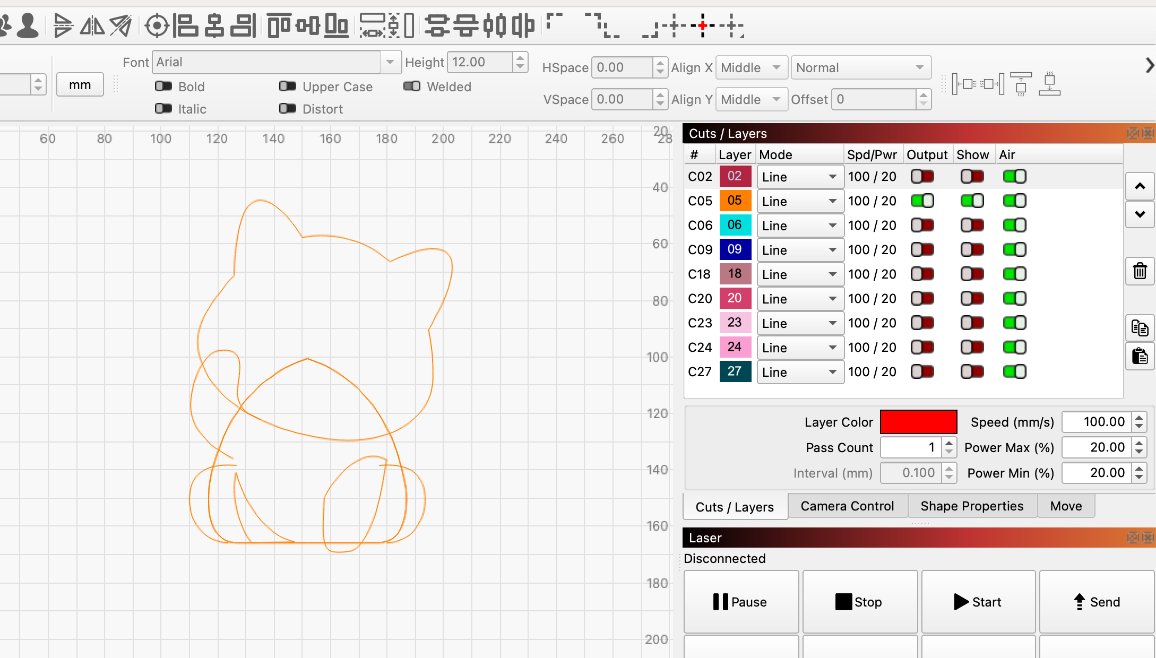This screenshot has width=1156, height=658.
Task: Click the Pass Count input field
Action: [911, 447]
